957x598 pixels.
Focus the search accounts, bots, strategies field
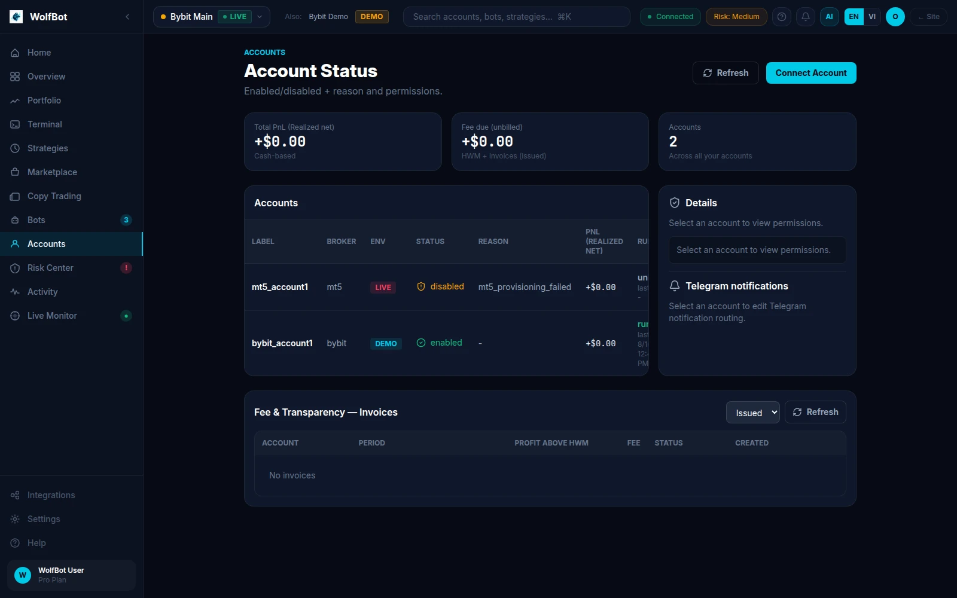(517, 17)
